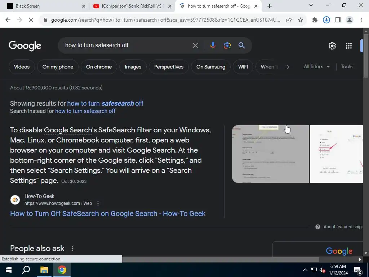
Task: Click the horizontal page scrollbar
Action: (221, 259)
